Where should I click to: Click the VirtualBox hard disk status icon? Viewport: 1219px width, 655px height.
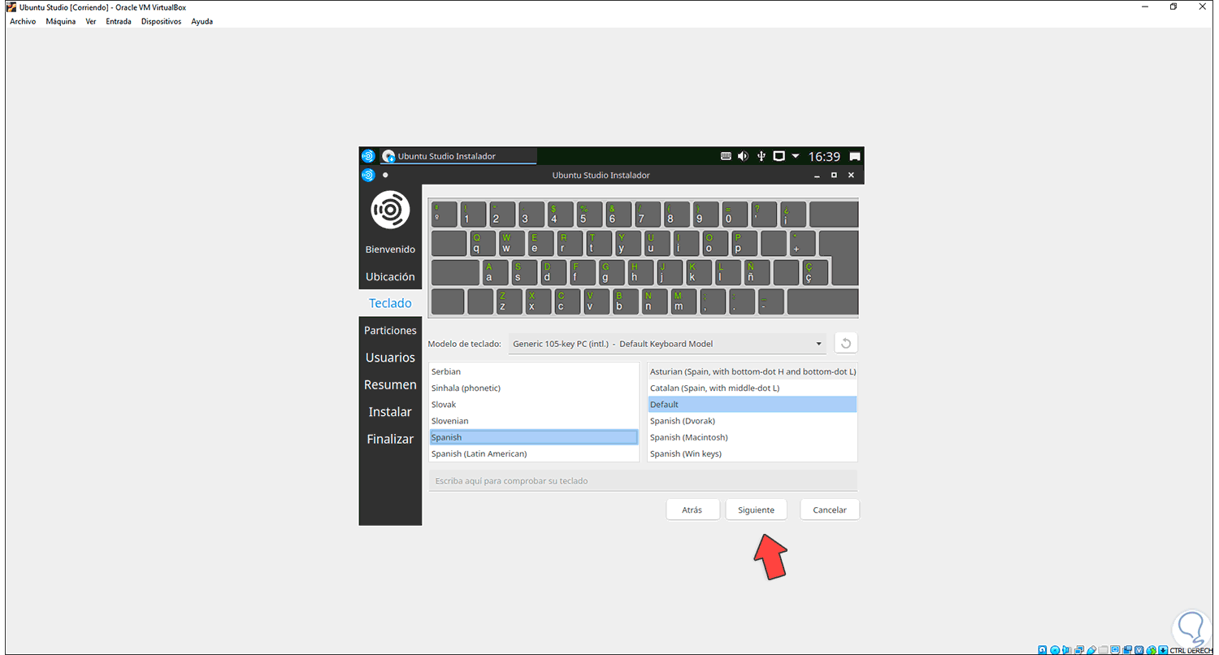(x=1043, y=649)
